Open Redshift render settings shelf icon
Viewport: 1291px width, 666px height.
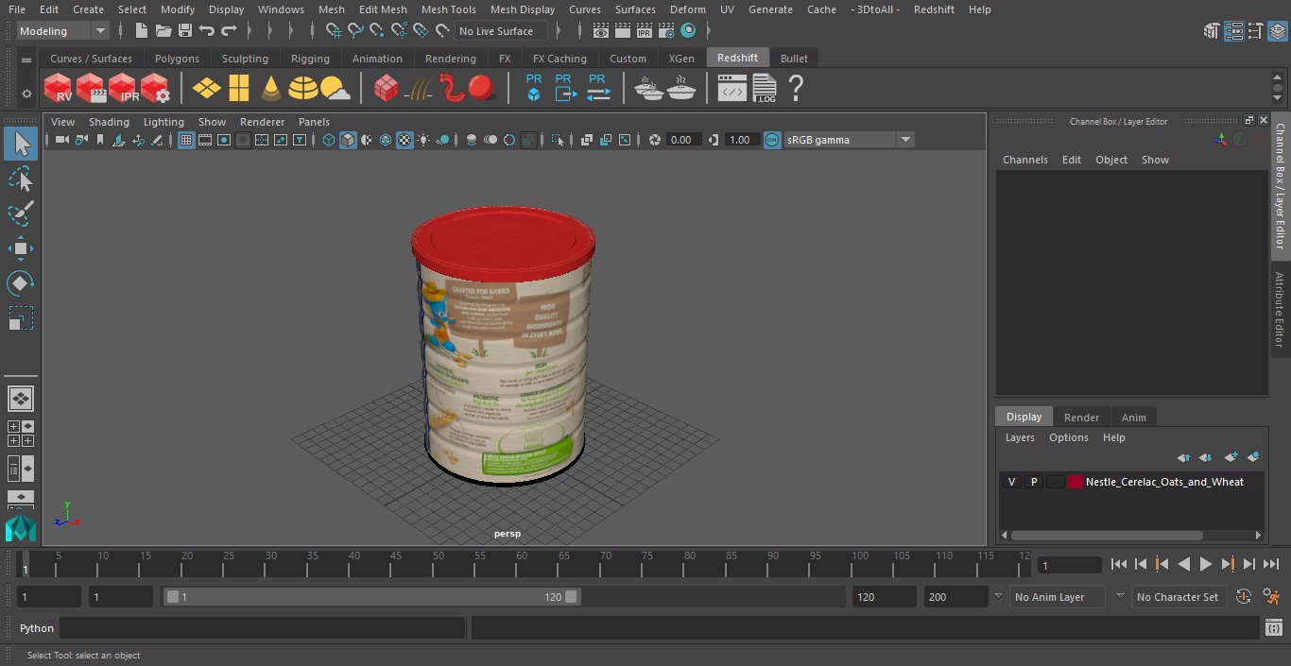pyautogui.click(x=155, y=89)
